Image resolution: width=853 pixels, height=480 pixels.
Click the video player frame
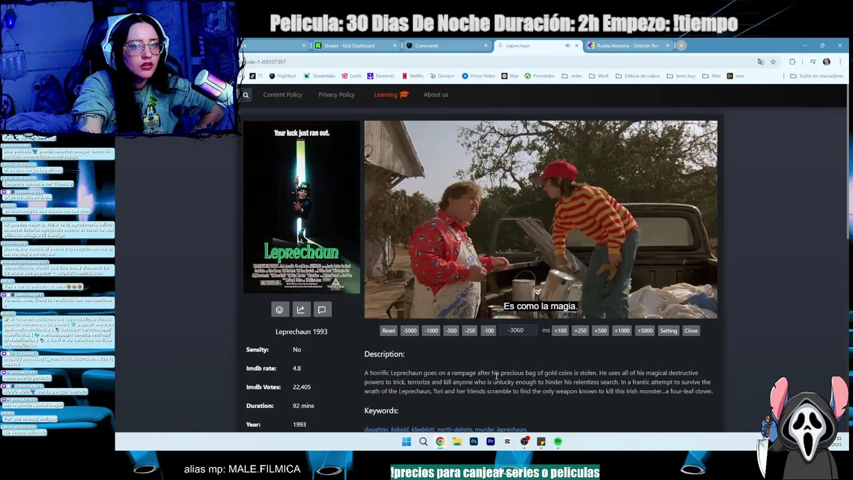tap(540, 219)
